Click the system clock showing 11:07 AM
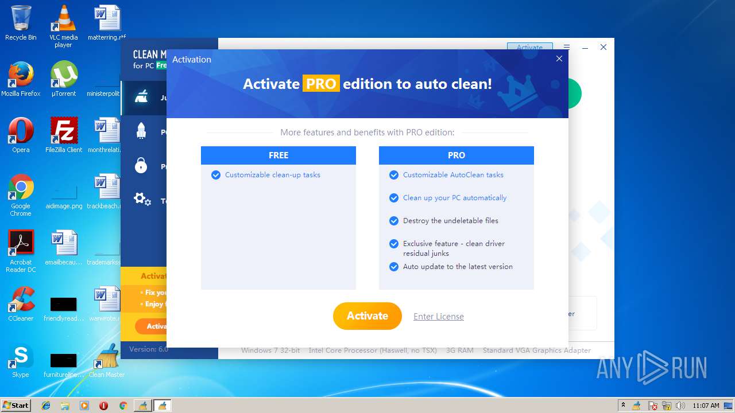 click(x=706, y=406)
